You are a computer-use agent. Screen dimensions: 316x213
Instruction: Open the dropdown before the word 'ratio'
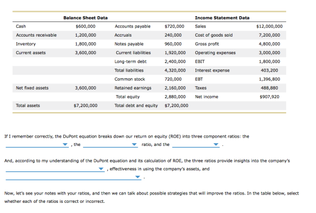click(x=111, y=145)
